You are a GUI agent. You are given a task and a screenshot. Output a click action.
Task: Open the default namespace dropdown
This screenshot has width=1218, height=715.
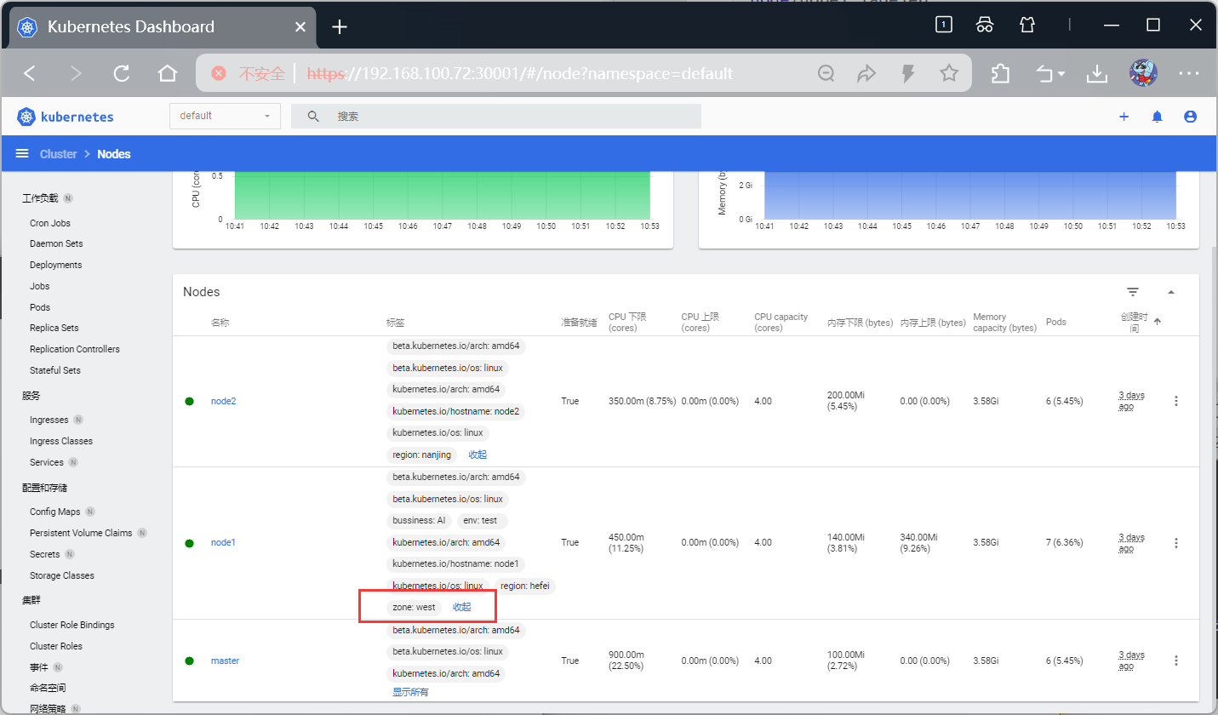pyautogui.click(x=226, y=116)
